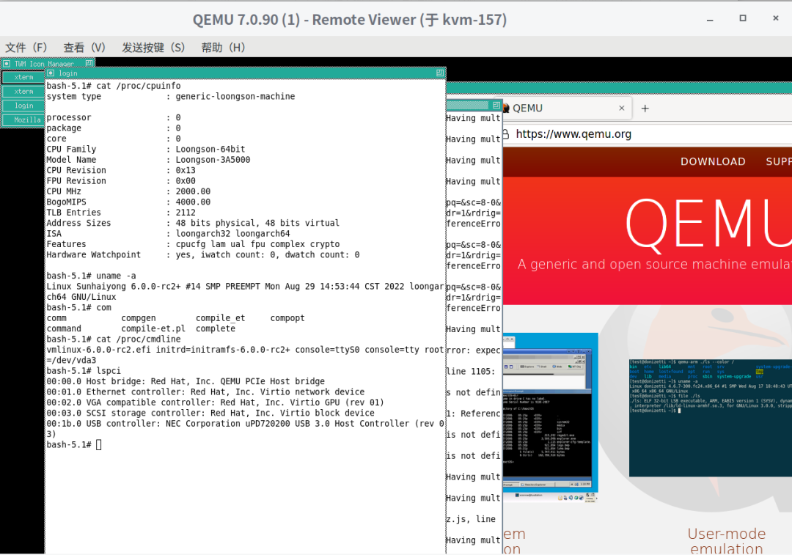Click the resize icon on the background xterm
This screenshot has width=792, height=555.
pos(496,106)
